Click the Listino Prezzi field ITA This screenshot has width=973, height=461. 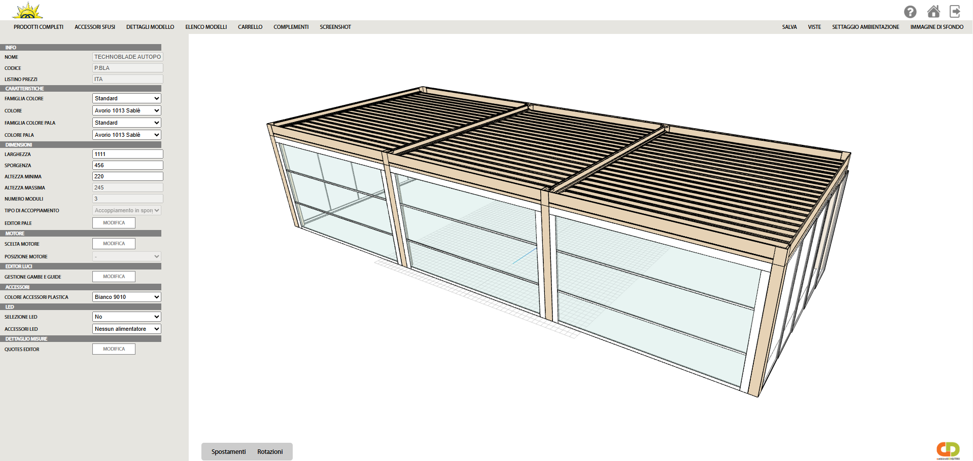pyautogui.click(x=128, y=79)
